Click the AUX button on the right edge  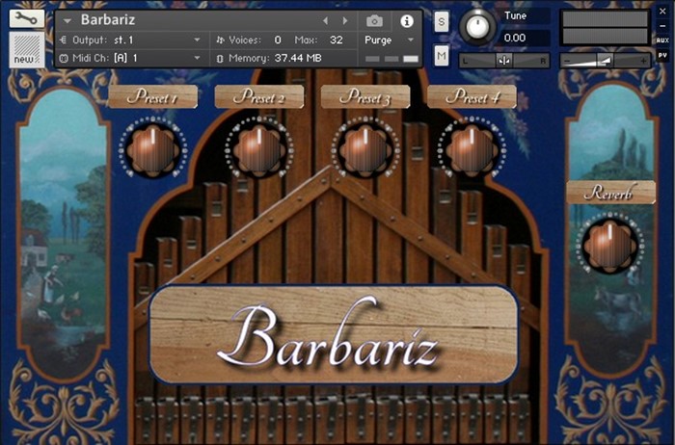pyautogui.click(x=662, y=40)
